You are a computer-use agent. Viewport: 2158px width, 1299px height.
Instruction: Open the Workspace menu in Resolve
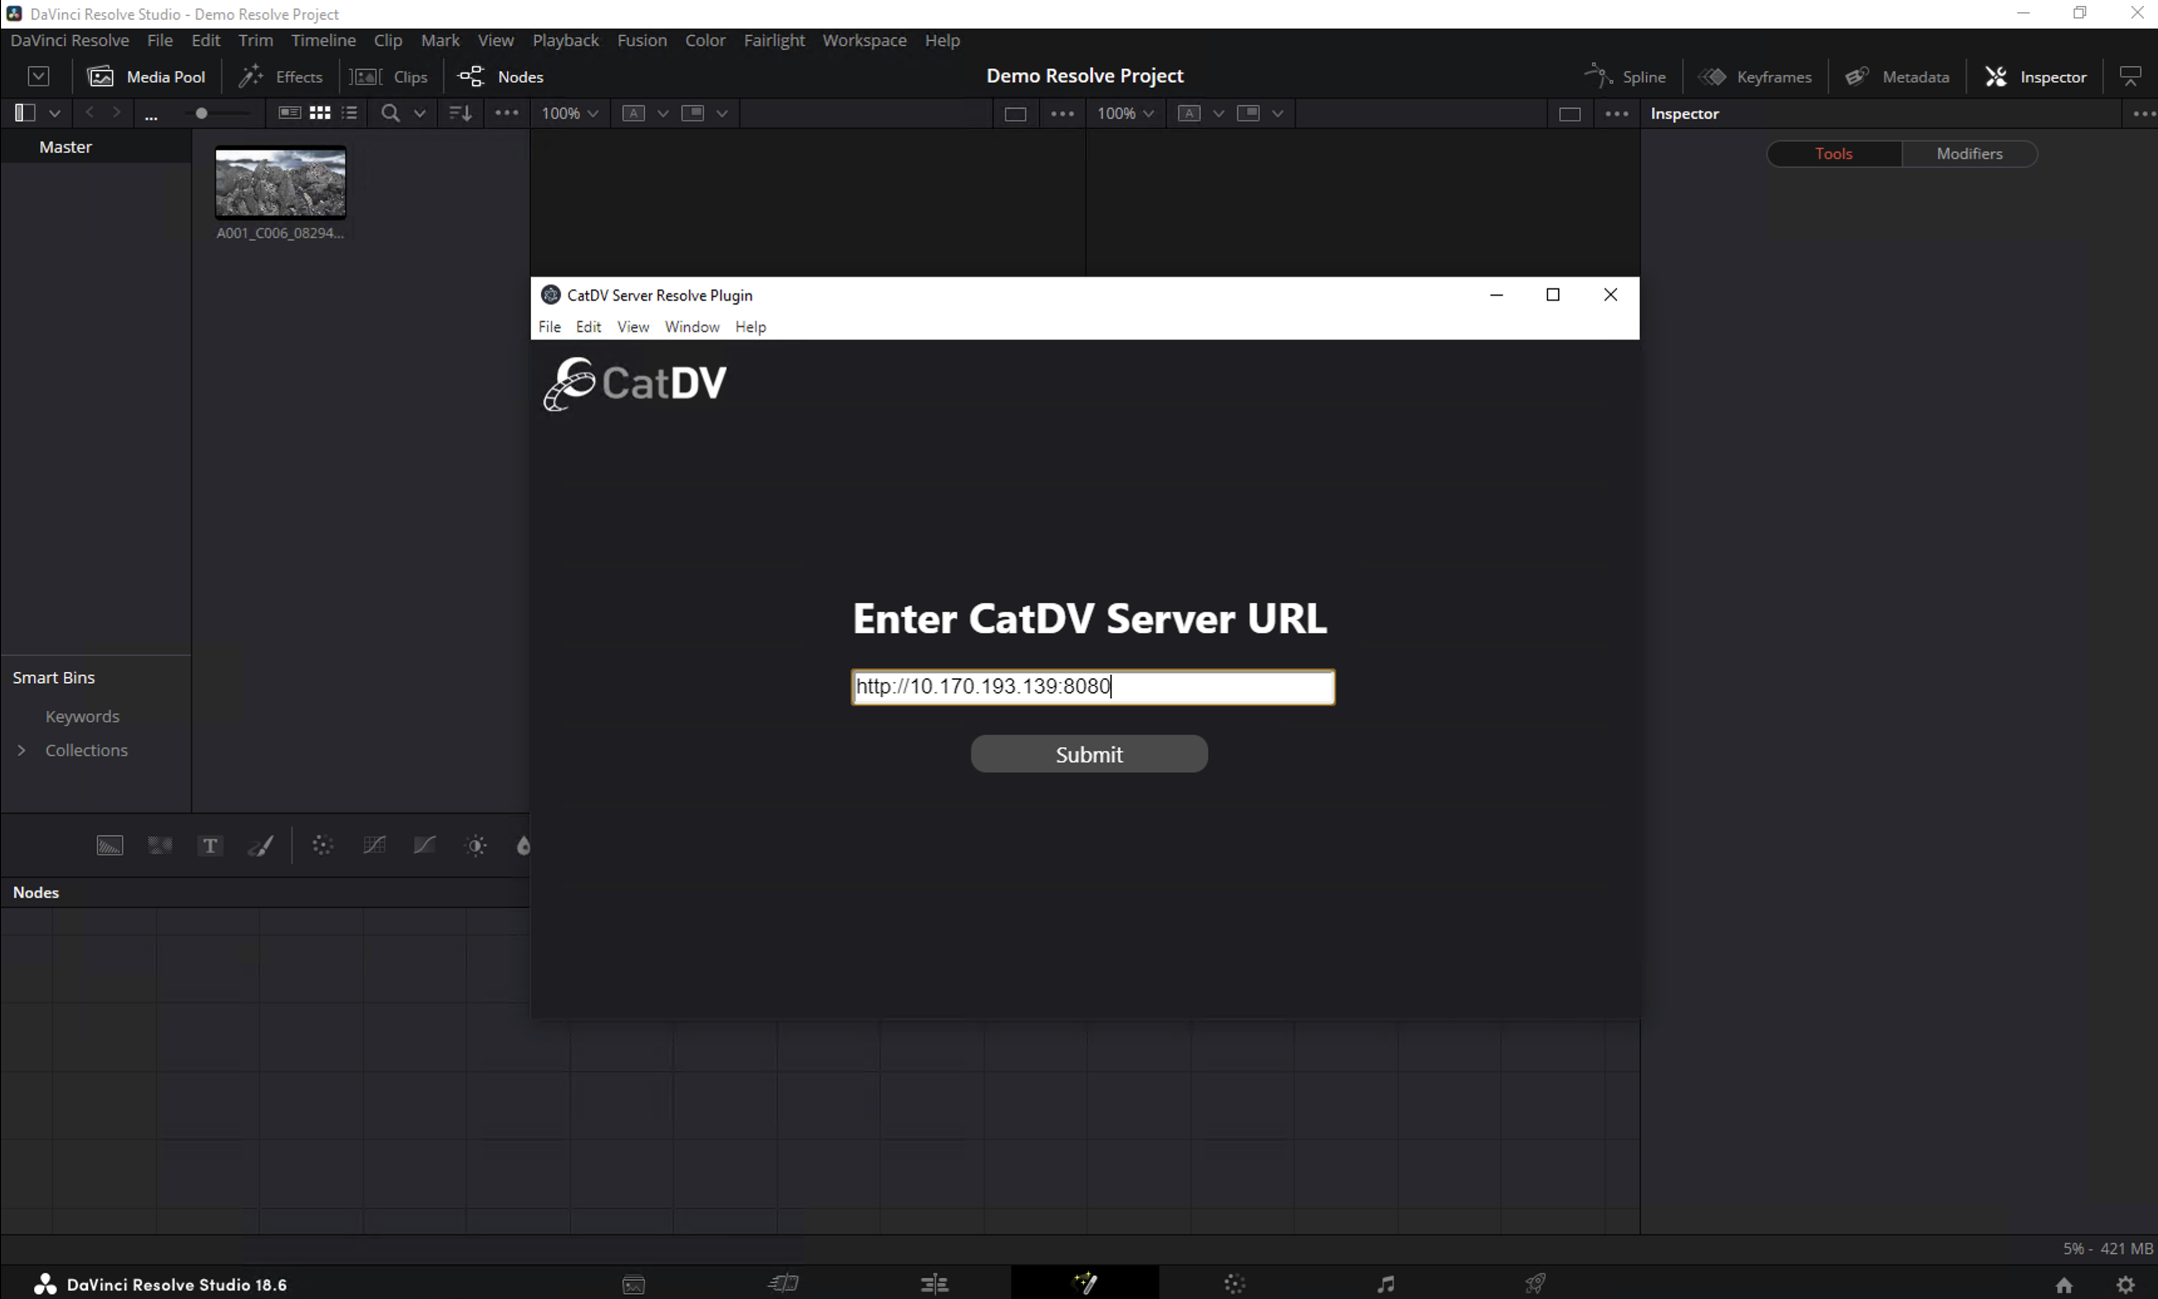864,40
